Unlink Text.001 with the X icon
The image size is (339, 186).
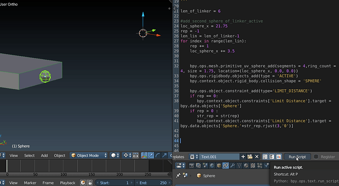(257, 157)
